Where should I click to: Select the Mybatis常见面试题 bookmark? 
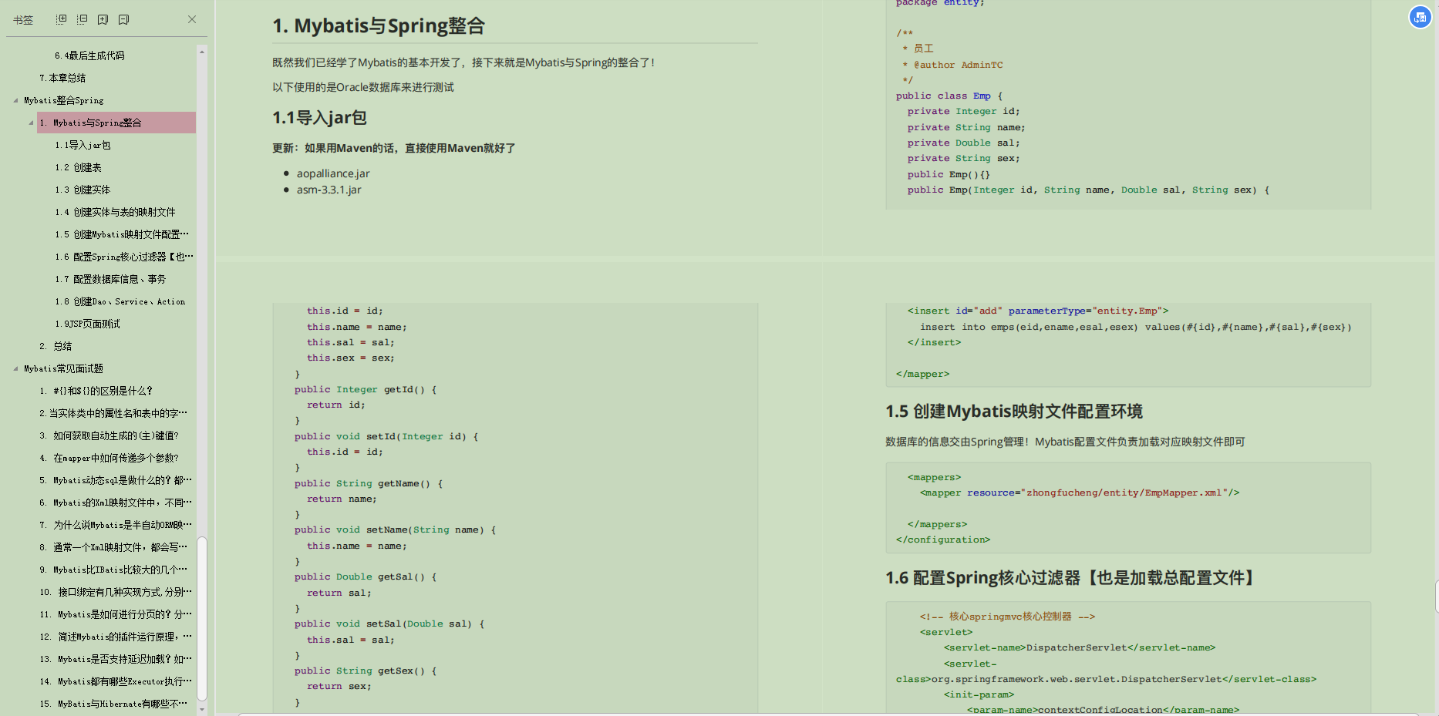coord(63,368)
